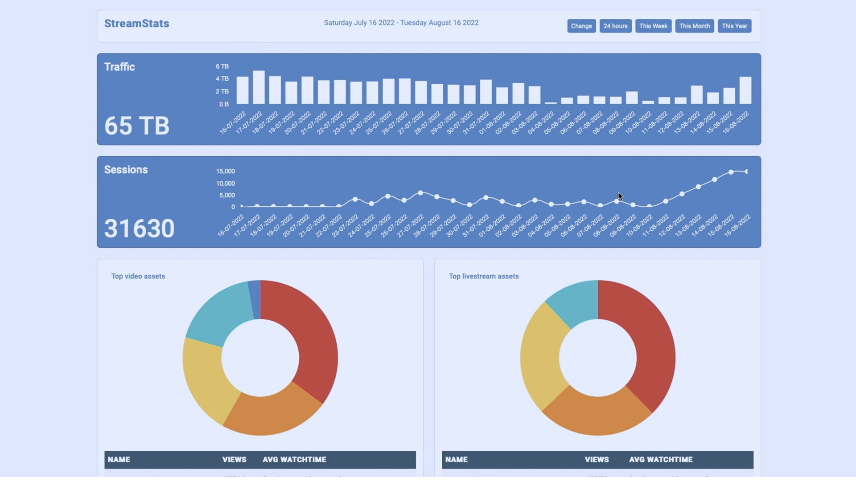Image resolution: width=856 pixels, height=481 pixels.
Task: Enable the This Month filter
Action: [695, 26]
